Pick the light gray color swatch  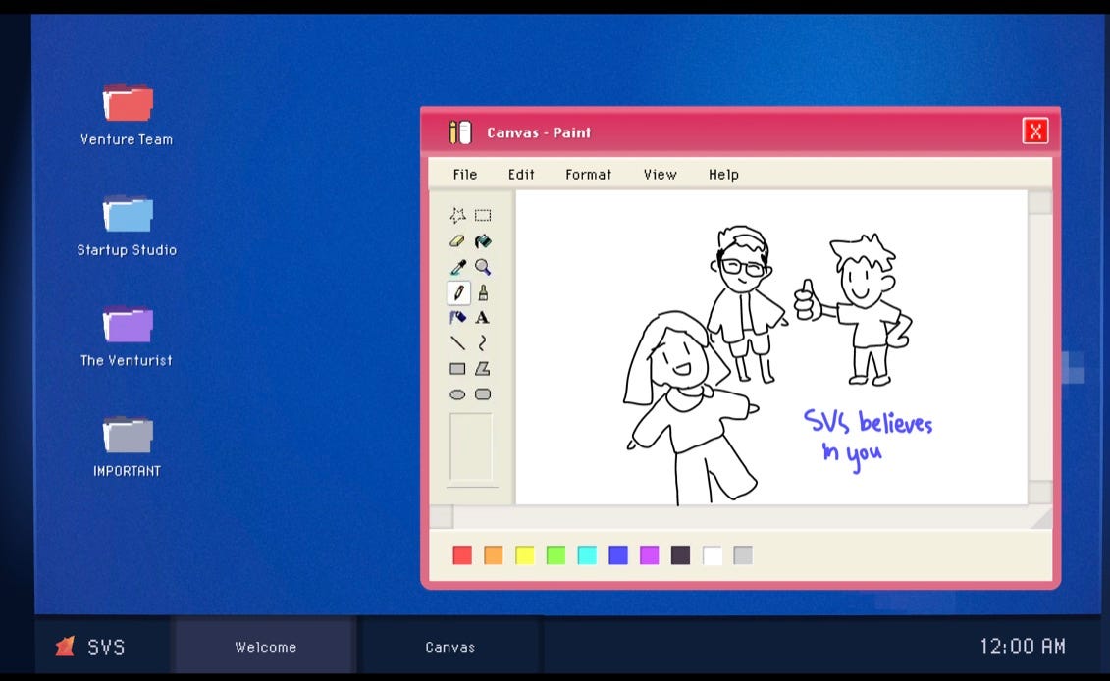coord(743,555)
